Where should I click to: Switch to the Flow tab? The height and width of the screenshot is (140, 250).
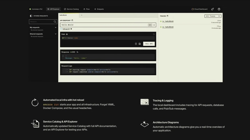pyautogui.click(x=87, y=9)
